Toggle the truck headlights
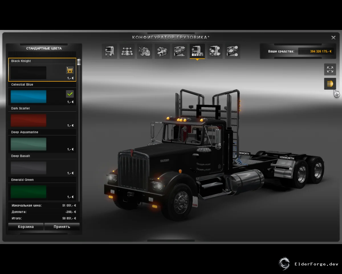The width and height of the screenshot is (342, 274). (330, 84)
